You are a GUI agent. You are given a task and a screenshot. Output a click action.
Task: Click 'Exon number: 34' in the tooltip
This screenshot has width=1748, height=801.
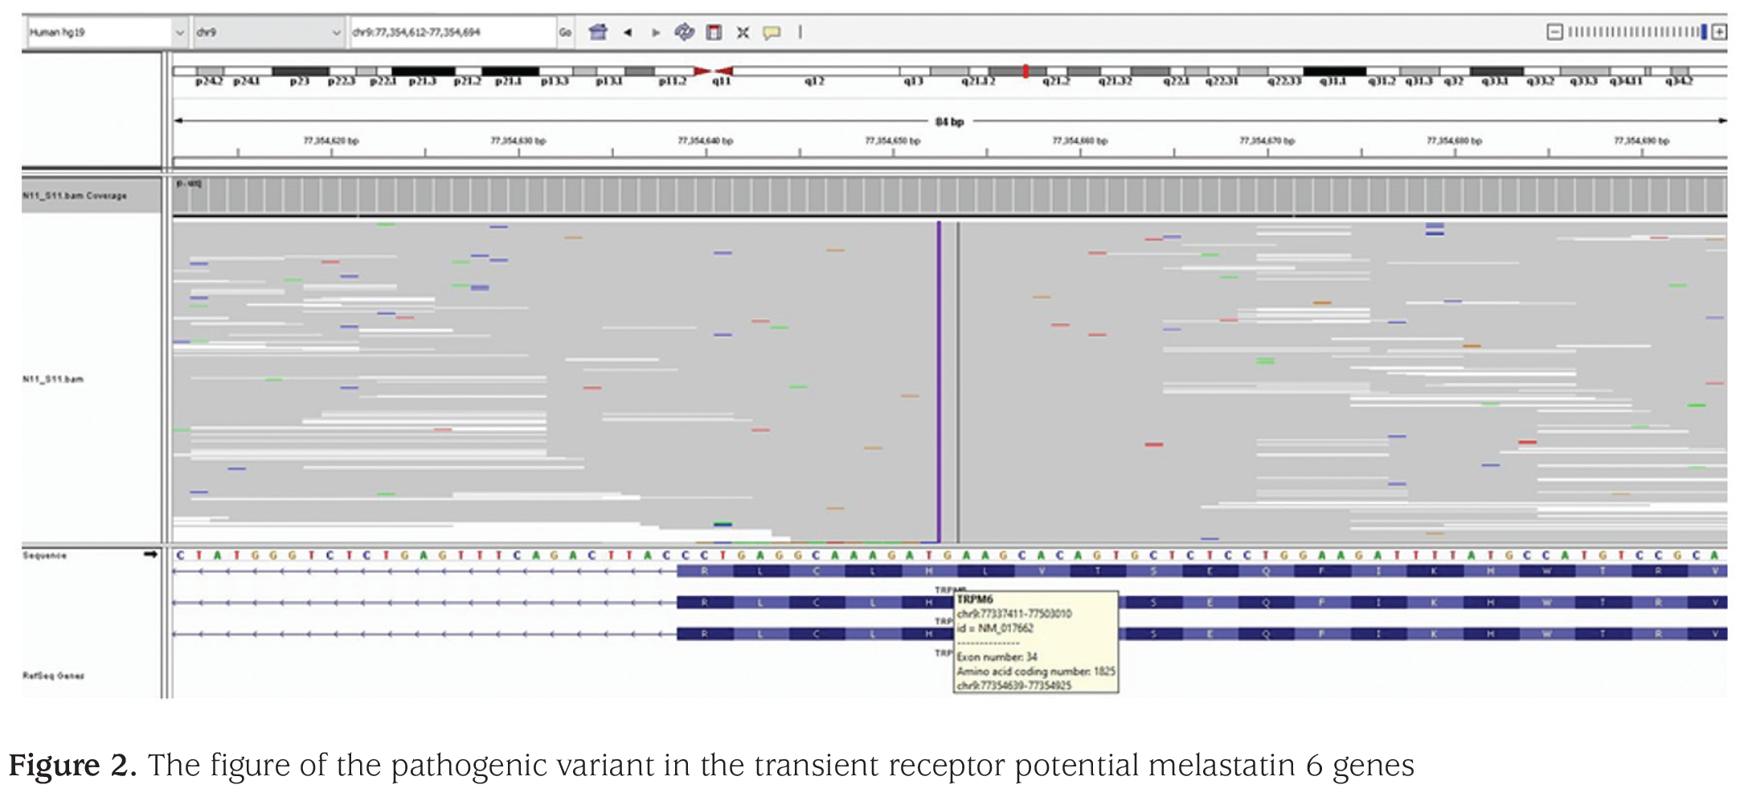[x=997, y=656]
